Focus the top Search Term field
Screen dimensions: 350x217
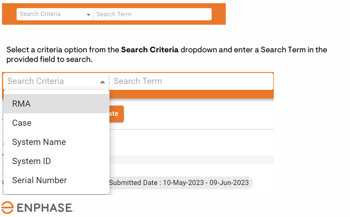click(x=152, y=14)
